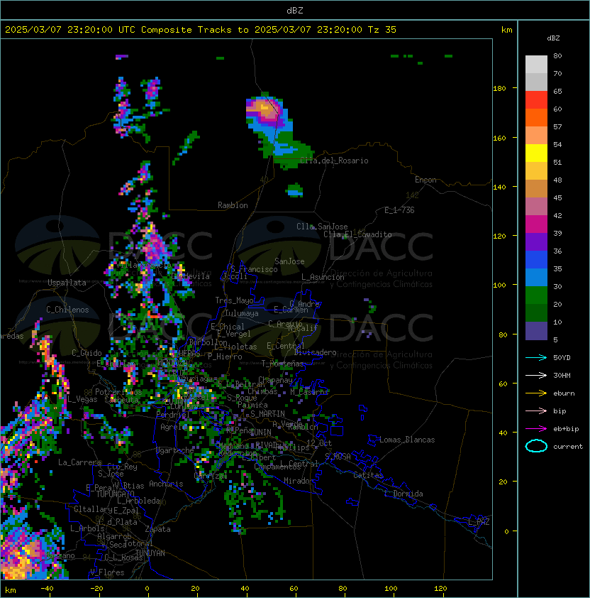Select the 'C_Chilenos' place label
Screen dimensions: 590x598
click(x=67, y=310)
